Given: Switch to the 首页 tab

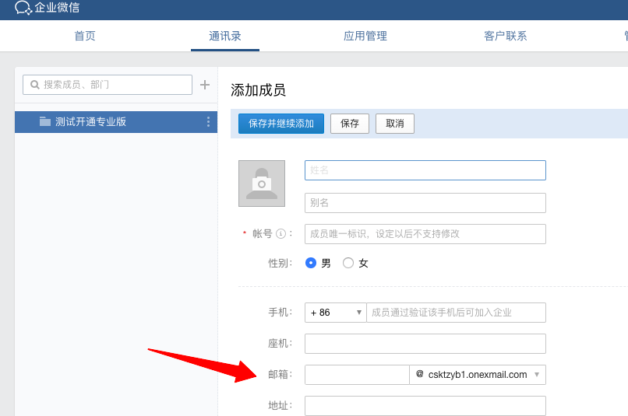Looking at the screenshot, I should [x=85, y=36].
